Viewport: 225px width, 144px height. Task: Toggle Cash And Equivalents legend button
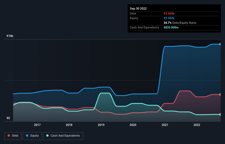[x=63, y=136]
